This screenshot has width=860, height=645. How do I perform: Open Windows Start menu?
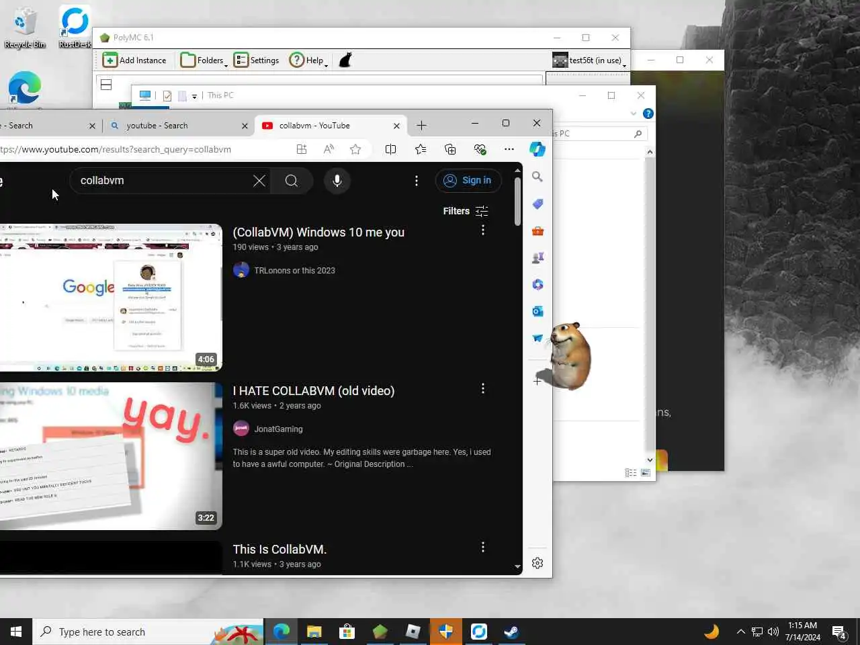tap(16, 632)
